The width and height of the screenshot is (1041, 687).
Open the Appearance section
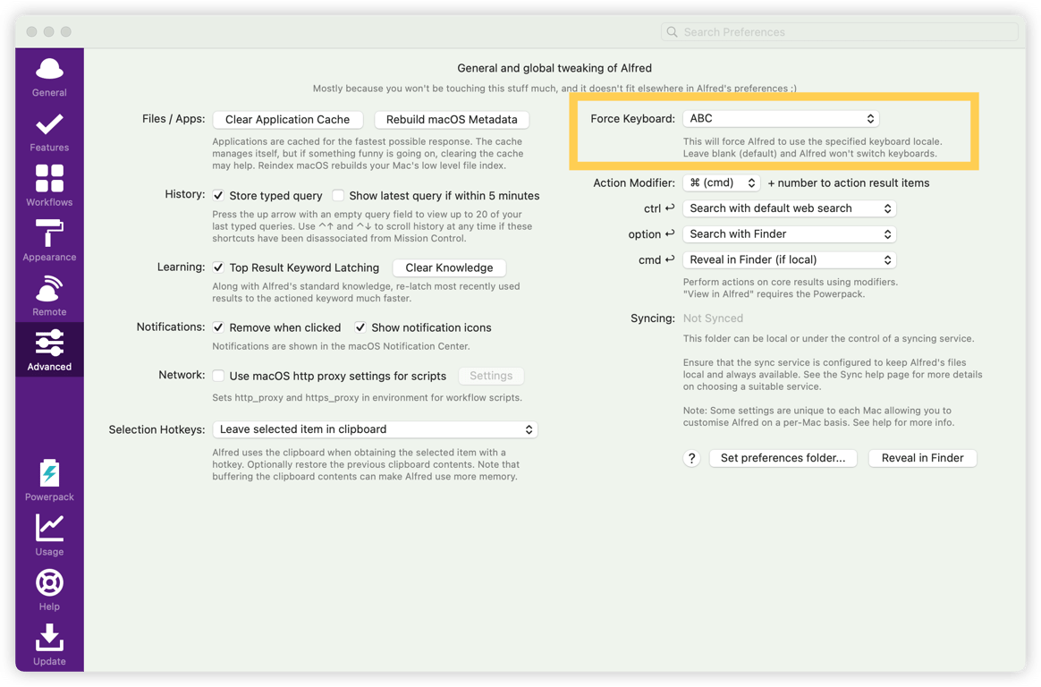coord(49,242)
